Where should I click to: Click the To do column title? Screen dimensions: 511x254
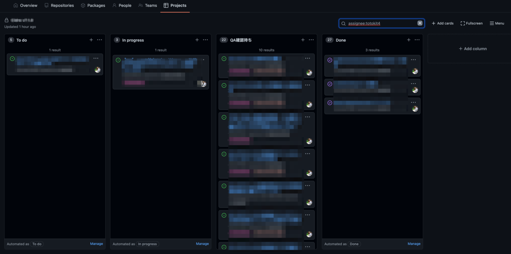22,40
